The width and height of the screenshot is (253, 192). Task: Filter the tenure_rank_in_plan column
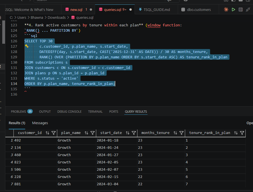click(x=242, y=133)
